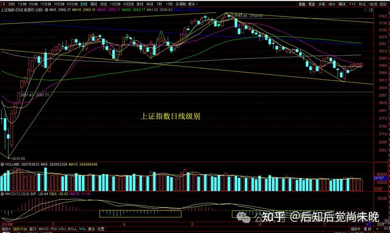Open the F10 company info view

[x=352, y=4]
